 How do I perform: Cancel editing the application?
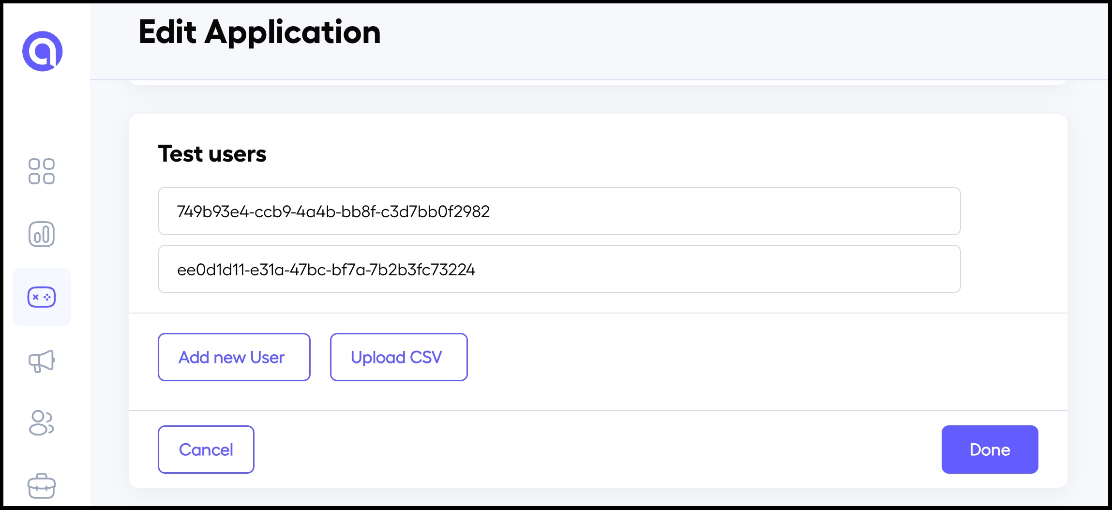206,450
